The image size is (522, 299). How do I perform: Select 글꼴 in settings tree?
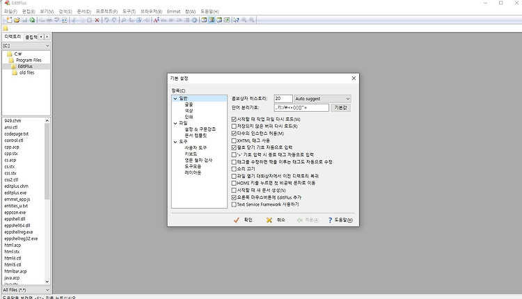189,104
